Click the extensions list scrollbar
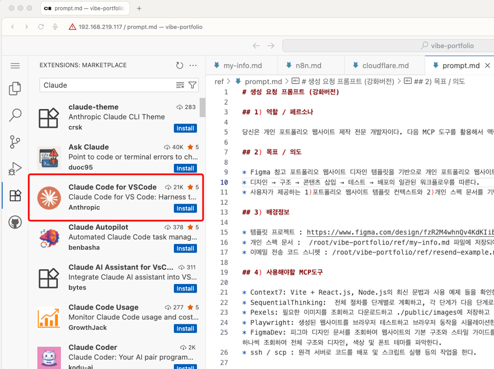The width and height of the screenshot is (494, 369). (x=203, y=108)
